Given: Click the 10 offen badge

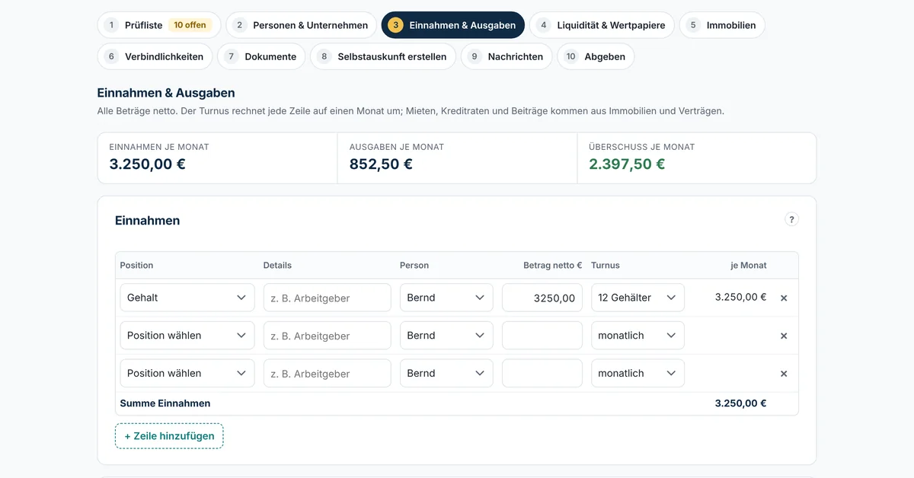Looking at the screenshot, I should 190,25.
